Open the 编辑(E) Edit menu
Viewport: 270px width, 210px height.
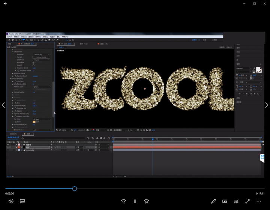pyautogui.click(x=17, y=37)
